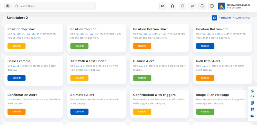This screenshot has height=125, width=257.
Task: Click the Sweetalert 2 breadcrumb link
Action: 242,18
